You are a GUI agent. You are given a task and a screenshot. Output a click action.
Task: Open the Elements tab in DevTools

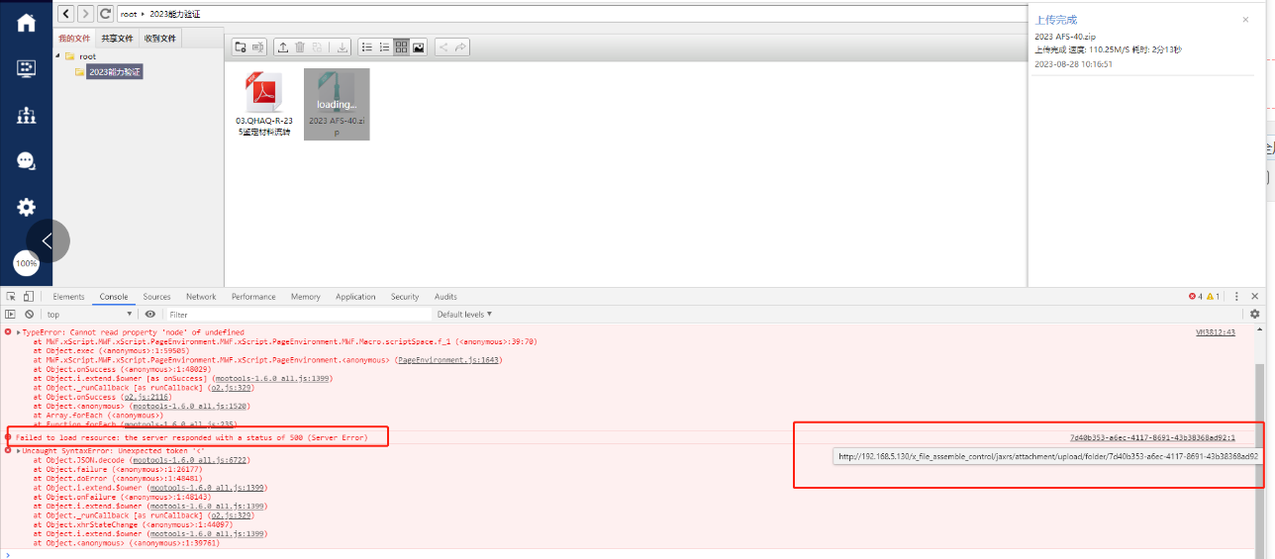click(x=68, y=297)
